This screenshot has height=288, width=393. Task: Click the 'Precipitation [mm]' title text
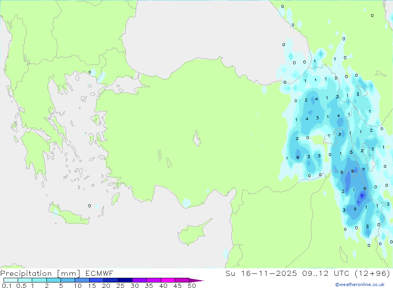pos(40,273)
